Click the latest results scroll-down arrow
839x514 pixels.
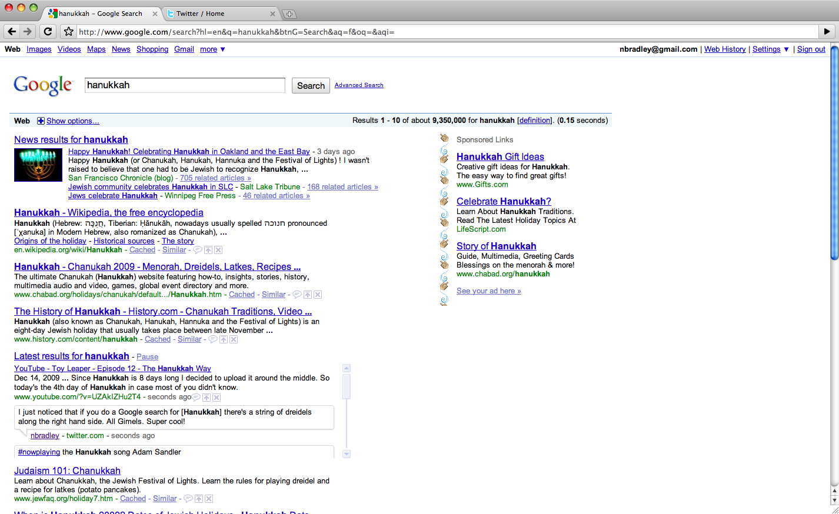pyautogui.click(x=347, y=454)
